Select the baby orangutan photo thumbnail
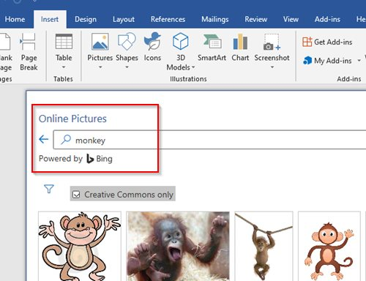366x281 pixels. coord(178,246)
